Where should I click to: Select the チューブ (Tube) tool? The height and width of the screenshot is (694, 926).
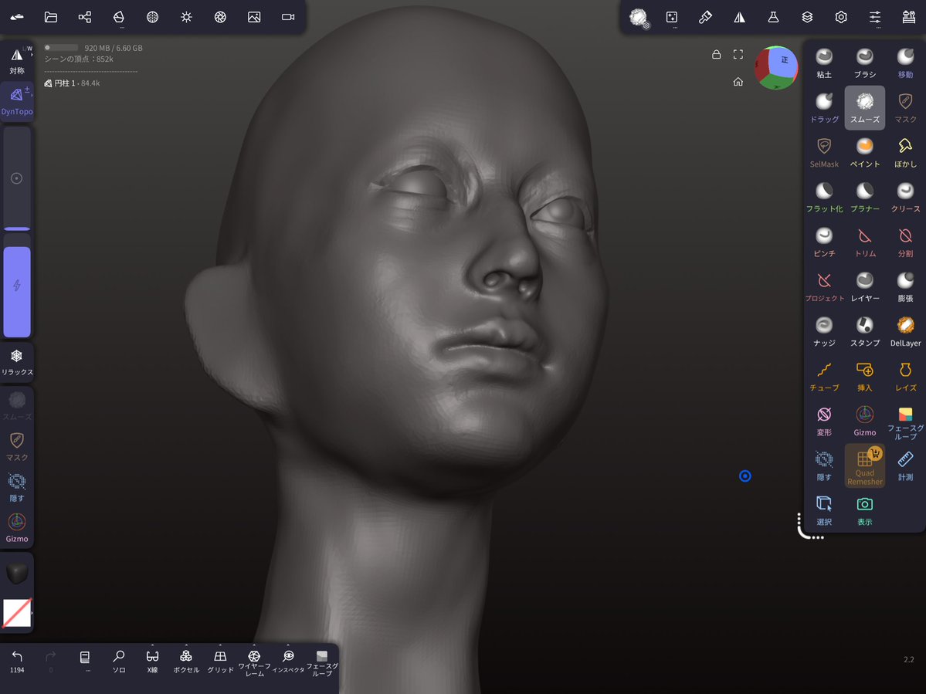point(824,377)
